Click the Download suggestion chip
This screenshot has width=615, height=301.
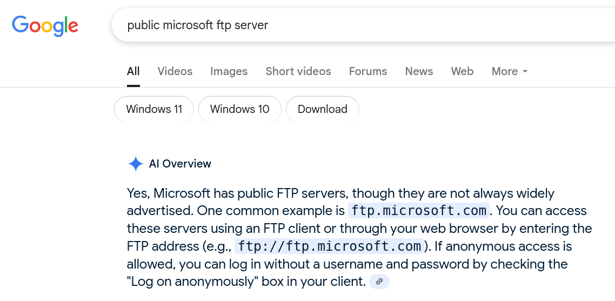click(322, 109)
